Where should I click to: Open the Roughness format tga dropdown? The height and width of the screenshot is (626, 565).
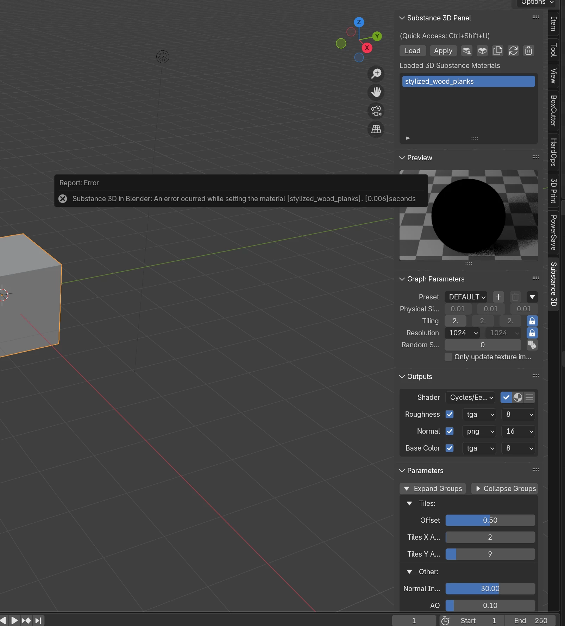click(479, 414)
